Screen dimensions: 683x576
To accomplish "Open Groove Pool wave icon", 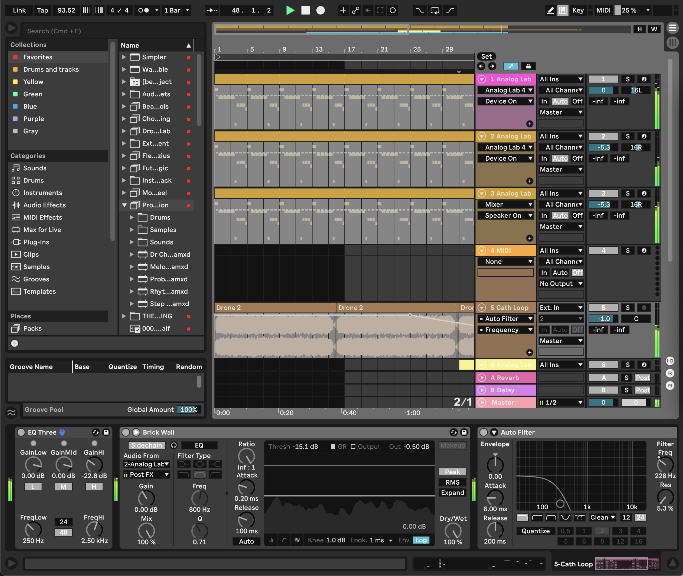I will pyautogui.click(x=11, y=412).
